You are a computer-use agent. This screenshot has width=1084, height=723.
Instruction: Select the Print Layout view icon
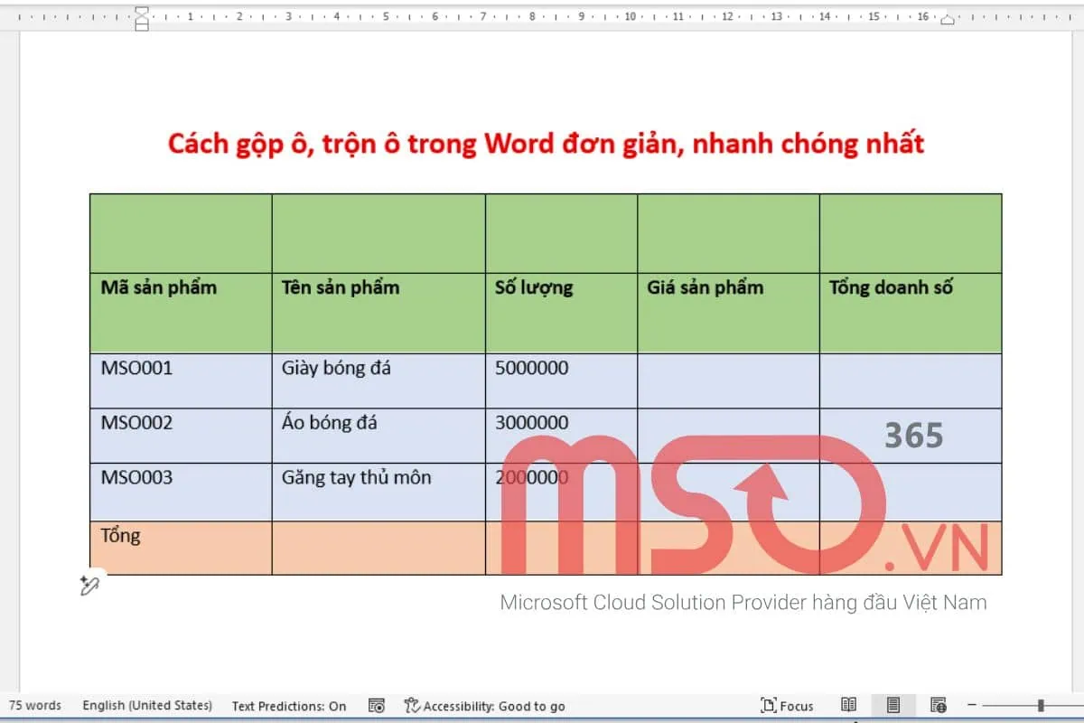[893, 706]
